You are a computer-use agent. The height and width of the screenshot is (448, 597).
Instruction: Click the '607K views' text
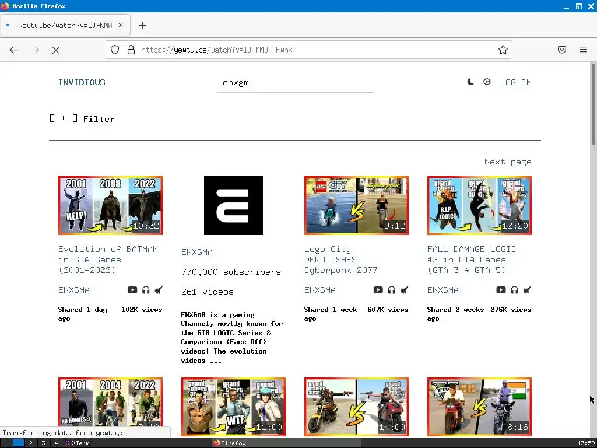[x=388, y=309]
